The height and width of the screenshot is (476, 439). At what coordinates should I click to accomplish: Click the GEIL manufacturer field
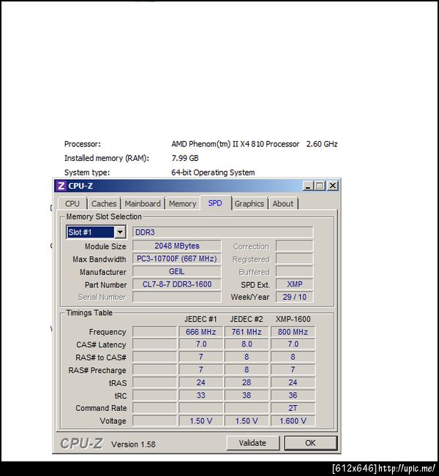pyautogui.click(x=177, y=271)
